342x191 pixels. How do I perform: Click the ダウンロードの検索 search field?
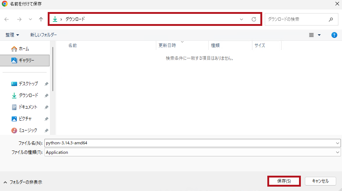click(295, 19)
